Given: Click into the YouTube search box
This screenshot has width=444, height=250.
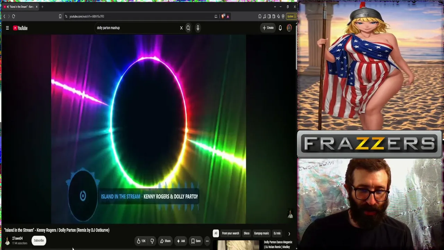Looking at the screenshot, I should pos(137,28).
